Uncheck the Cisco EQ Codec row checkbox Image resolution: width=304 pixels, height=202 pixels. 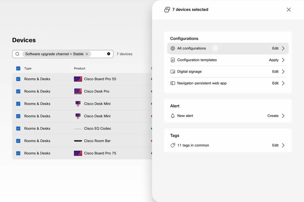click(18, 128)
